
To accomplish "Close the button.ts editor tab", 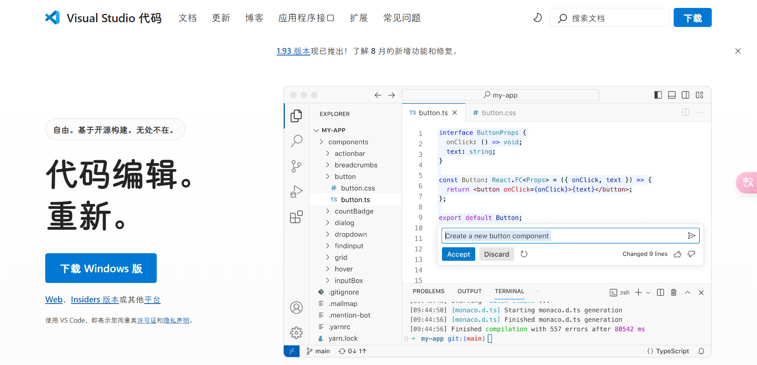I will click(455, 113).
